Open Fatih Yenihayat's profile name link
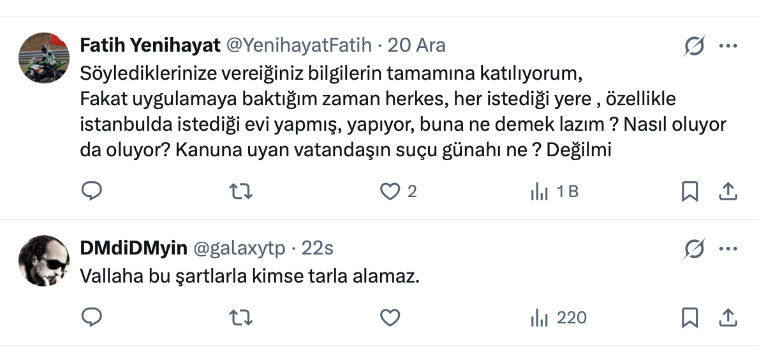The height and width of the screenshot is (347, 759). click(150, 45)
